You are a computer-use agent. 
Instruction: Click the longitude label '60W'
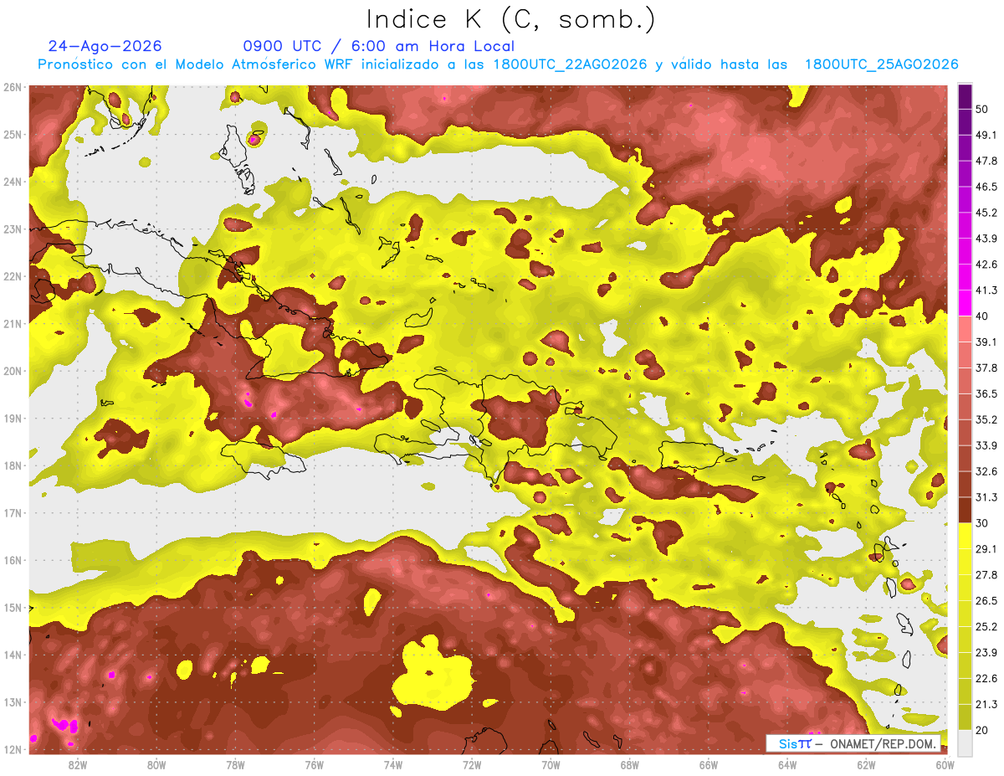tap(945, 764)
